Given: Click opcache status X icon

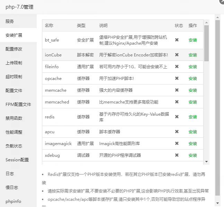Looking at the screenshot, I should [177, 78].
